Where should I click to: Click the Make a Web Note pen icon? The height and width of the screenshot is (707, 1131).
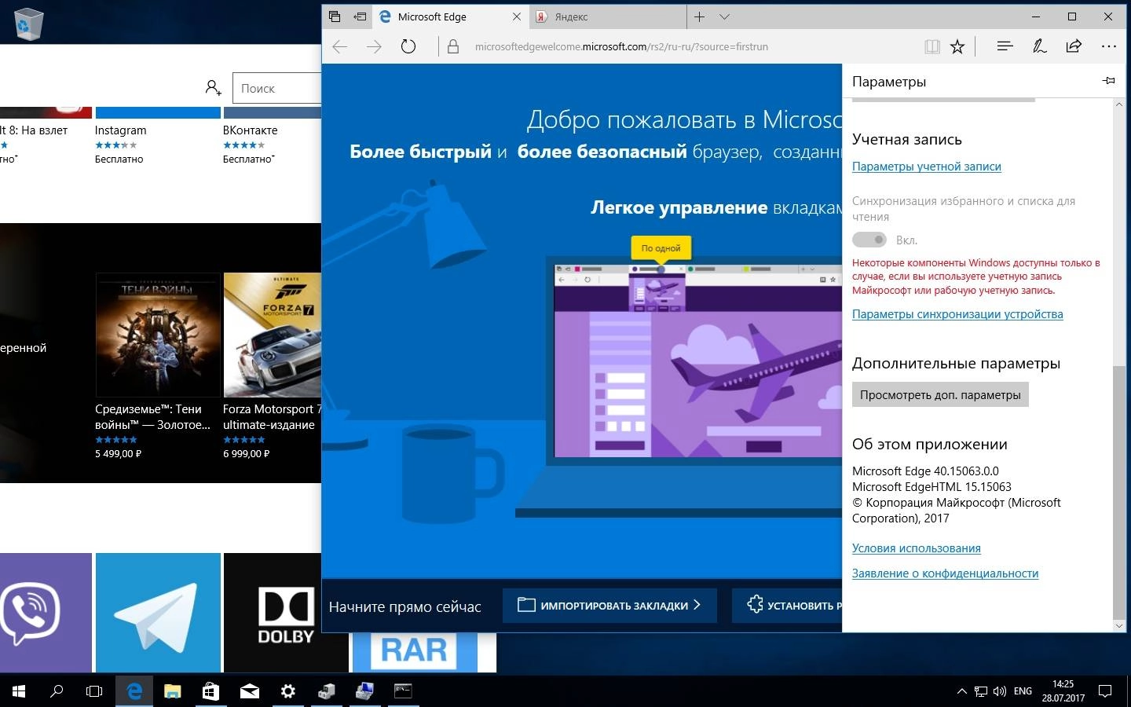click(1039, 46)
